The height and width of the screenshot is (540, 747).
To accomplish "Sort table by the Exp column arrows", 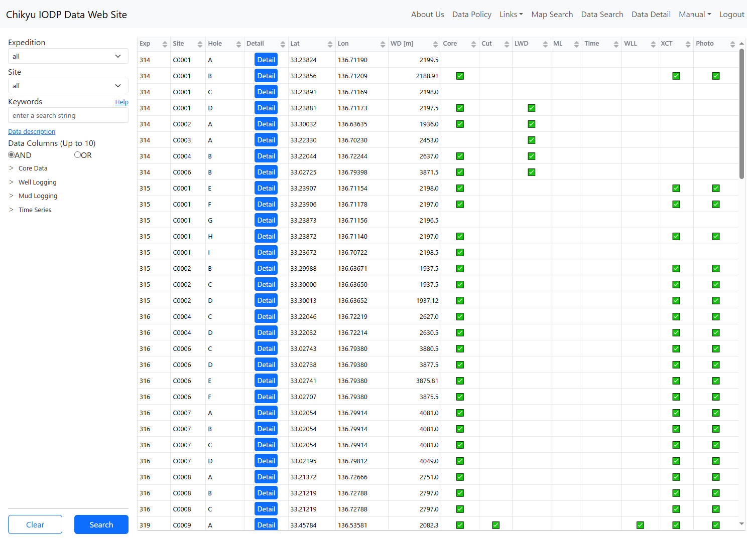I will 165,44.
